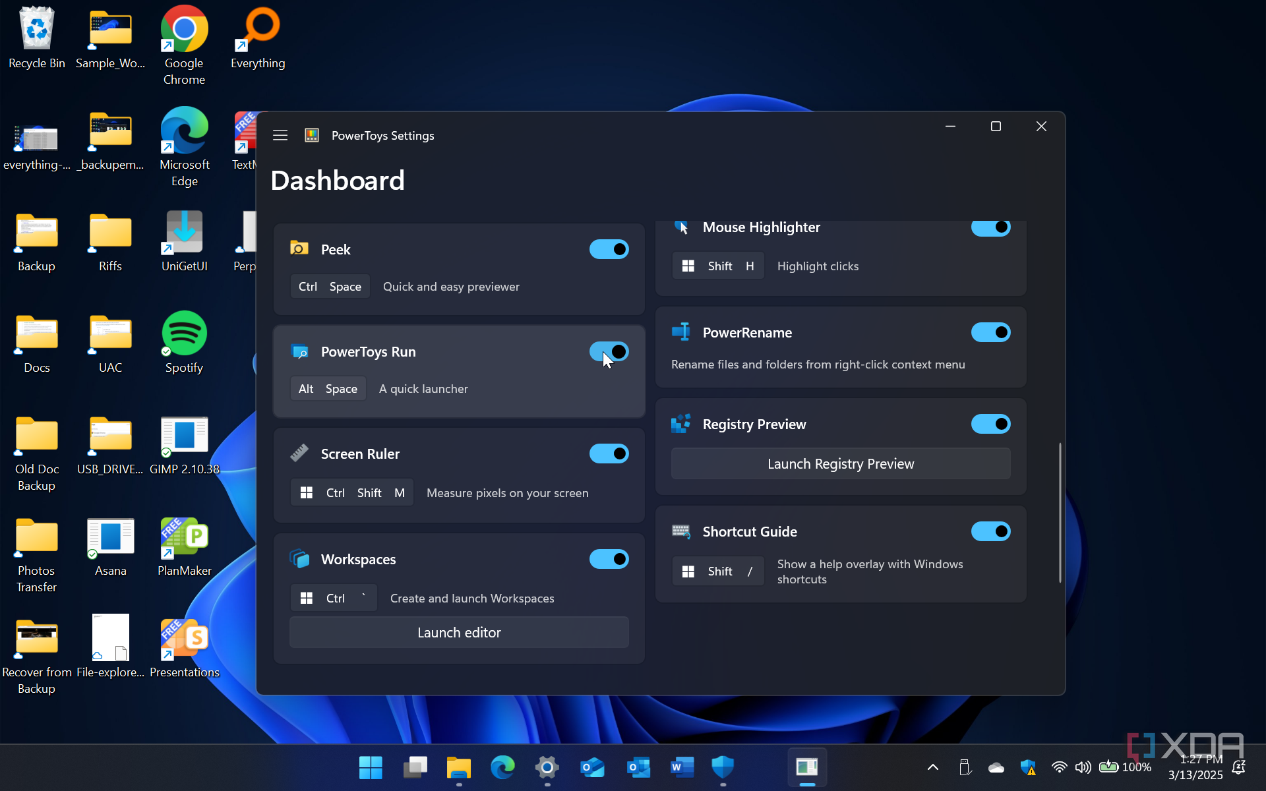Click the Mouse Highlighter cursor icon
Screen dimensions: 1266x791
(681, 227)
